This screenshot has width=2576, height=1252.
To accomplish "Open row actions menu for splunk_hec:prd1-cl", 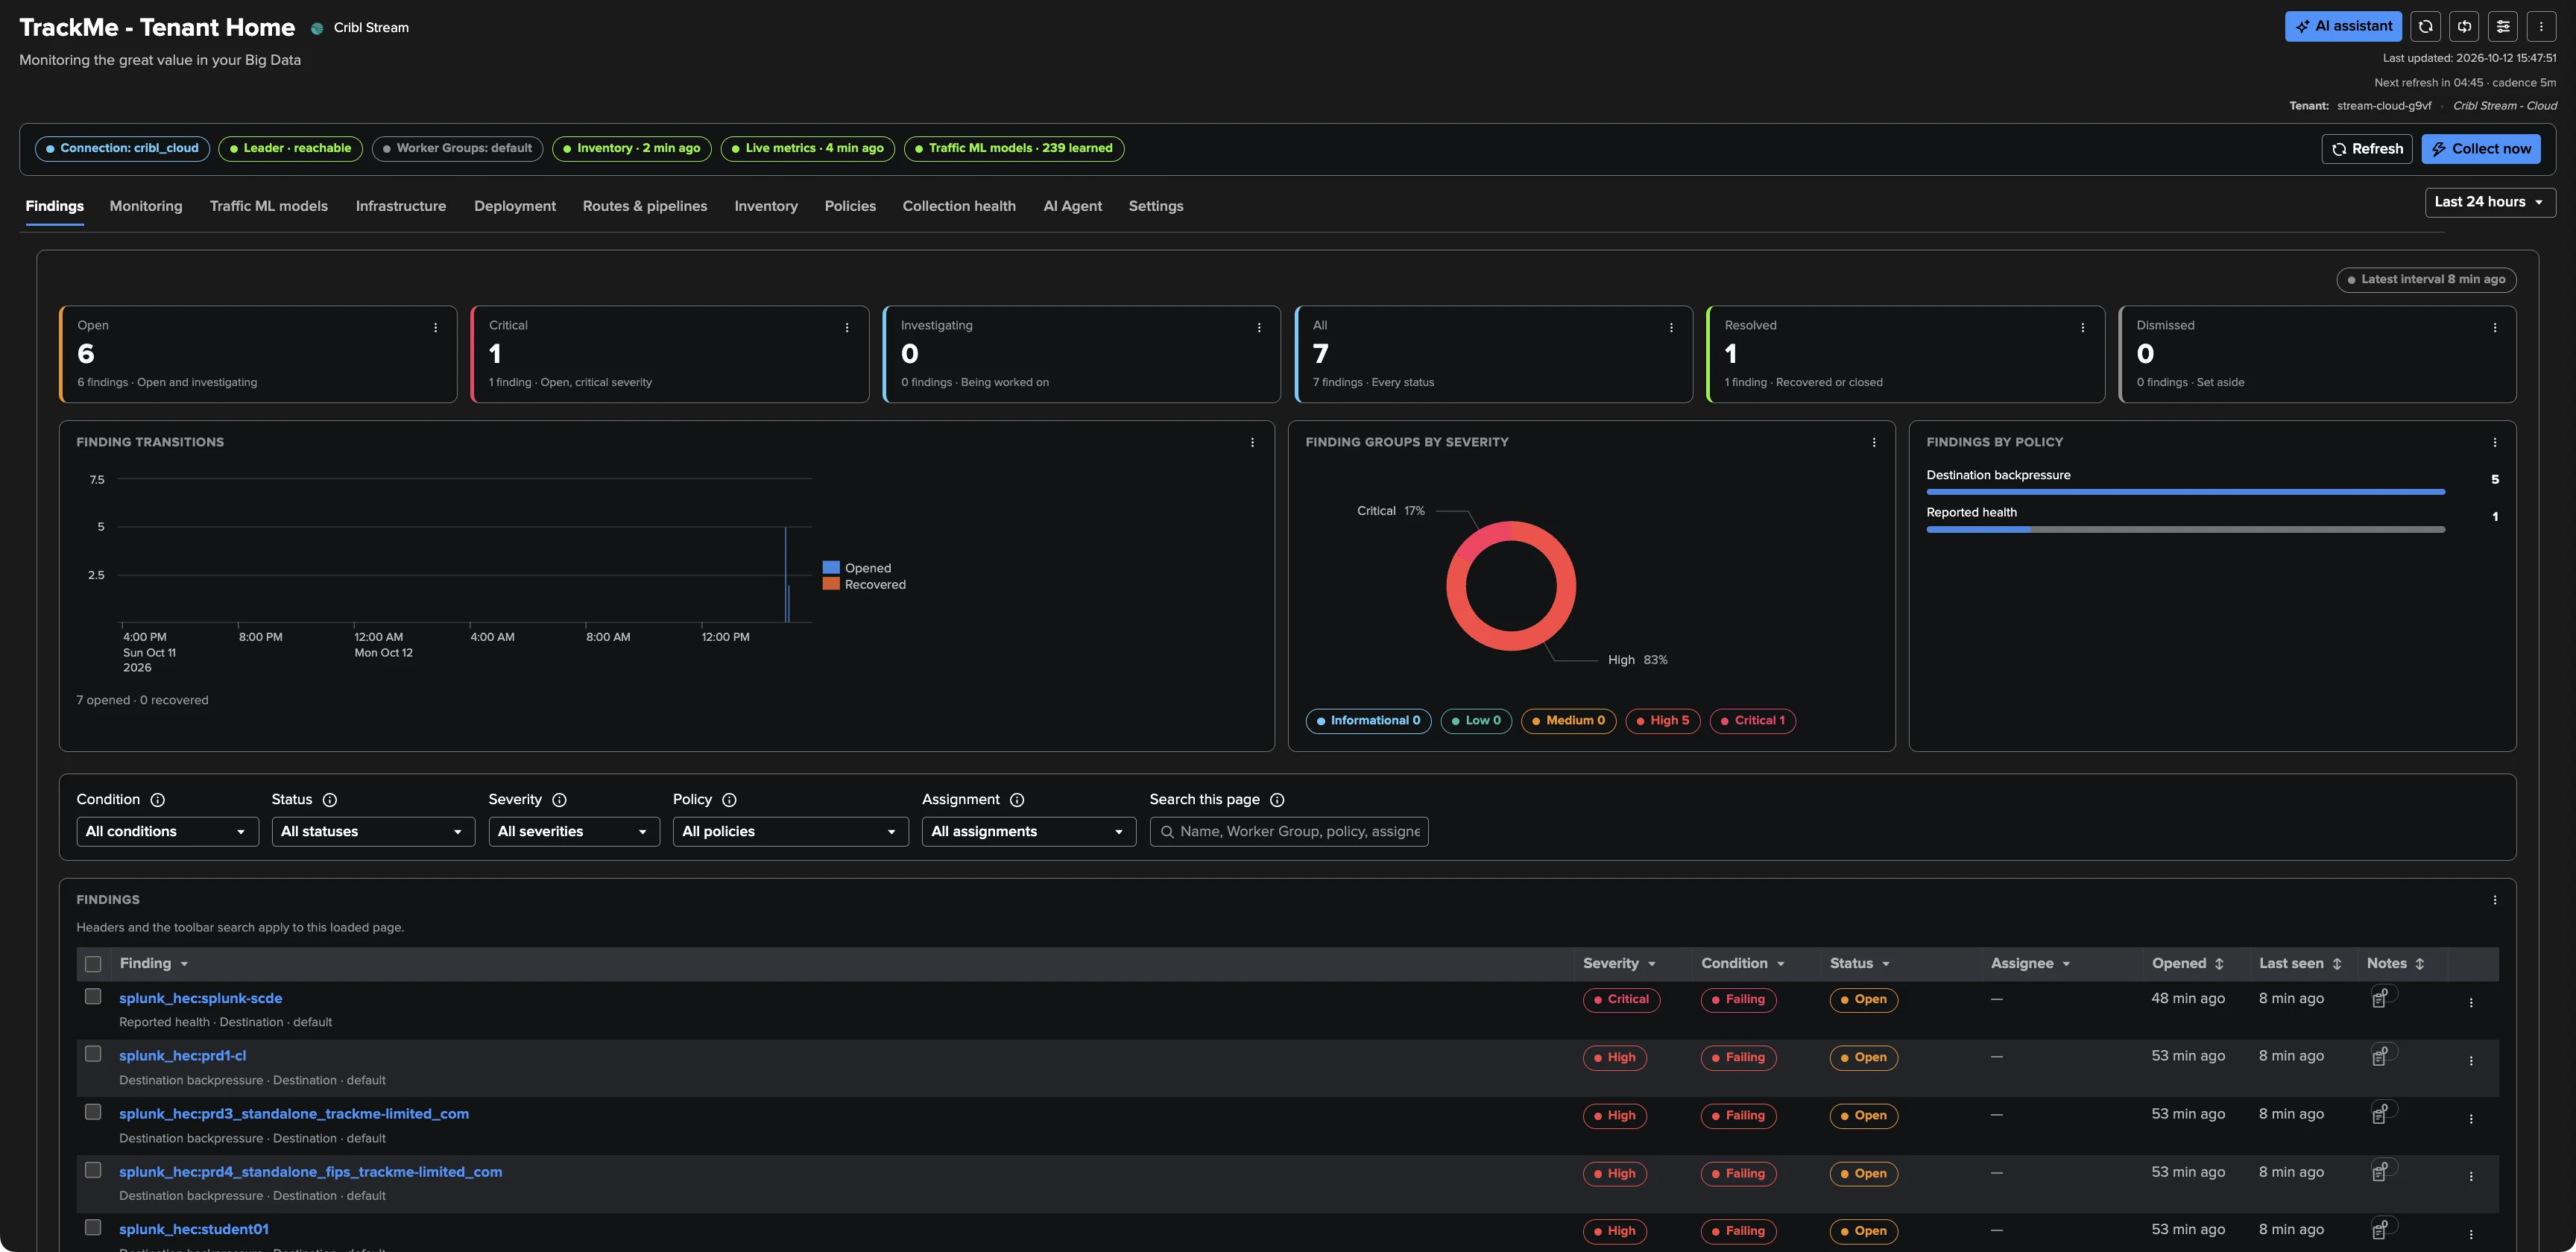I will click(x=2471, y=1060).
